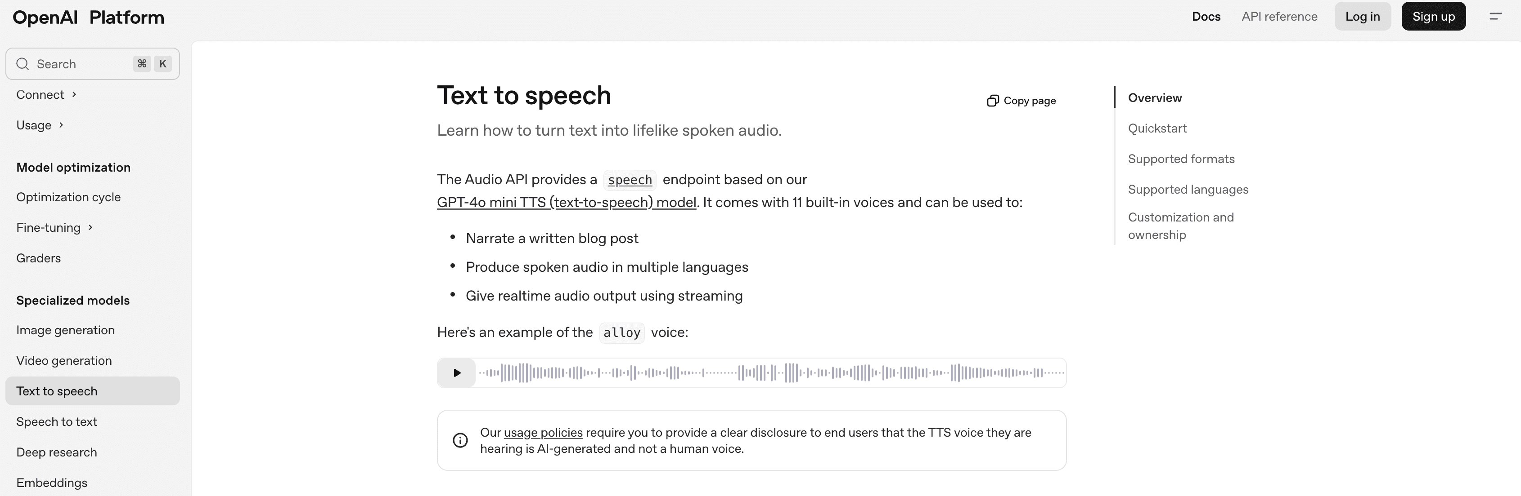Expand the Usage sidebar section
The height and width of the screenshot is (496, 1521).
[x=40, y=125]
